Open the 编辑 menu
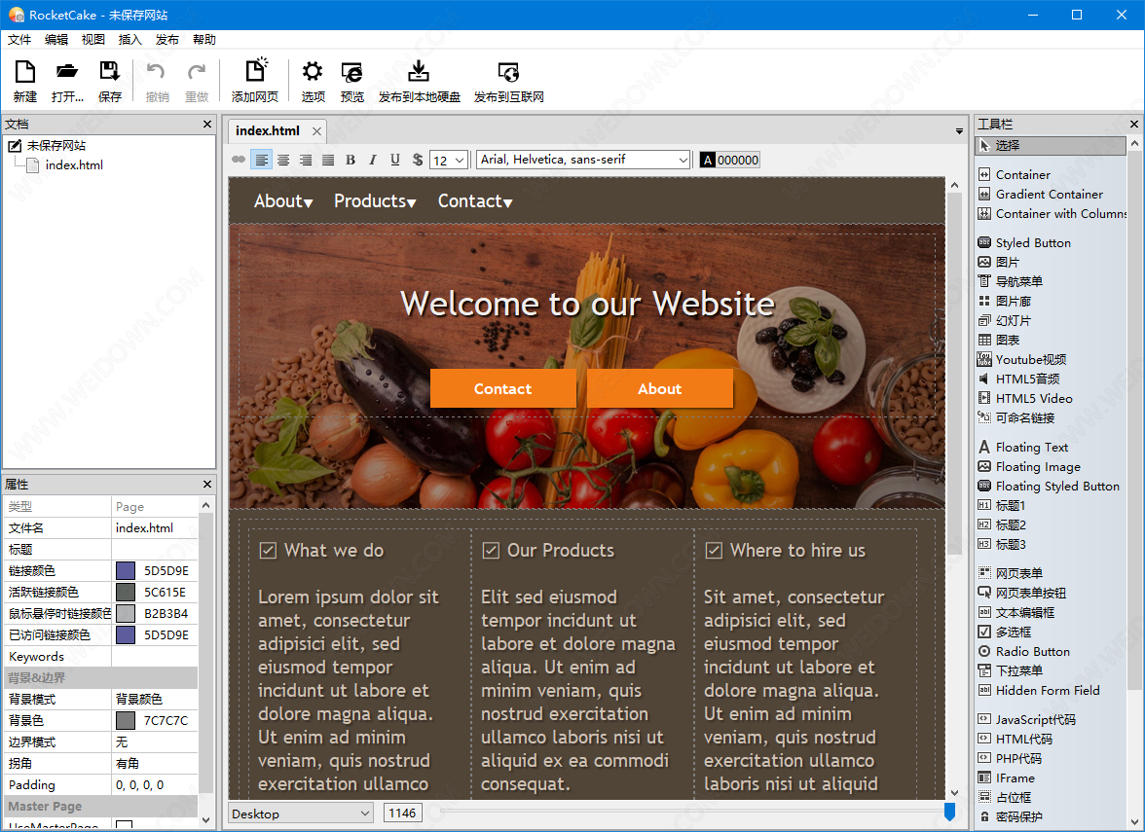The height and width of the screenshot is (832, 1145). tap(56, 39)
